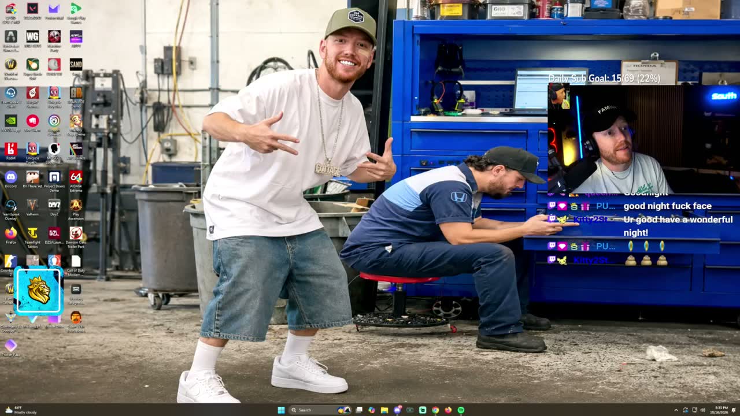Click the 'good night fuck face' chat message
This screenshot has height=416, width=740.
(667, 206)
